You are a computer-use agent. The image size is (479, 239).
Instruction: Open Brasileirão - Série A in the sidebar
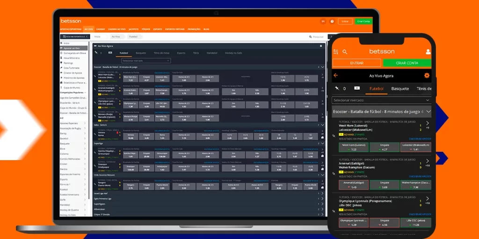click(70, 103)
